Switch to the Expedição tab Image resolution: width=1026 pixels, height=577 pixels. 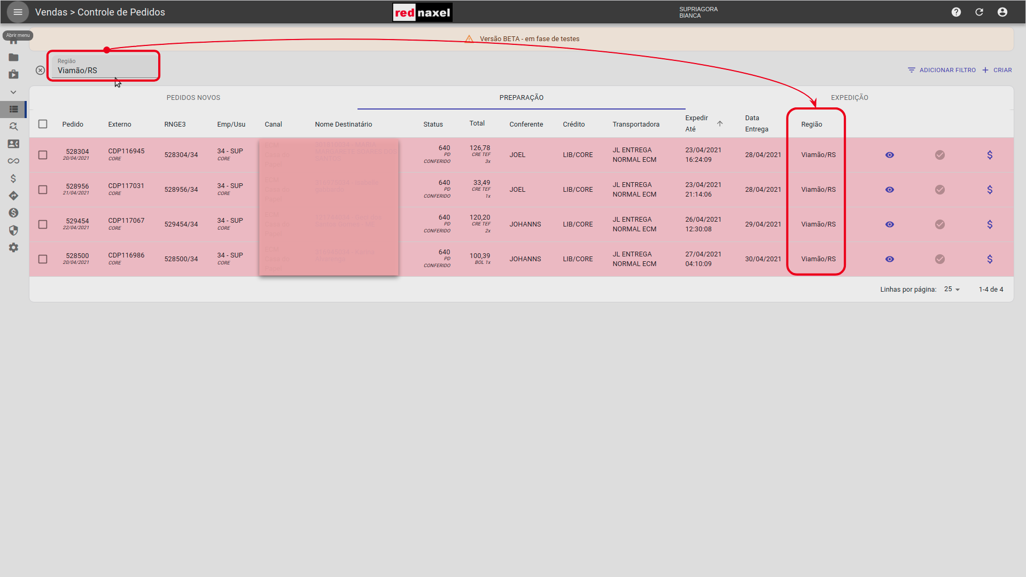point(849,98)
